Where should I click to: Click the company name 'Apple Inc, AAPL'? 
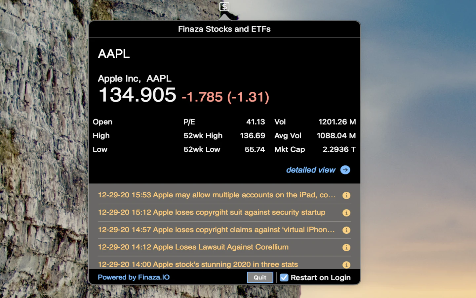pos(135,78)
